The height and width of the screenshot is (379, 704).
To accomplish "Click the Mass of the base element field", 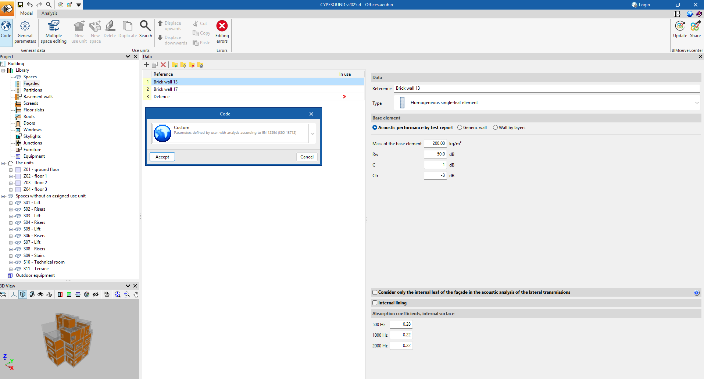I will pyautogui.click(x=435, y=143).
